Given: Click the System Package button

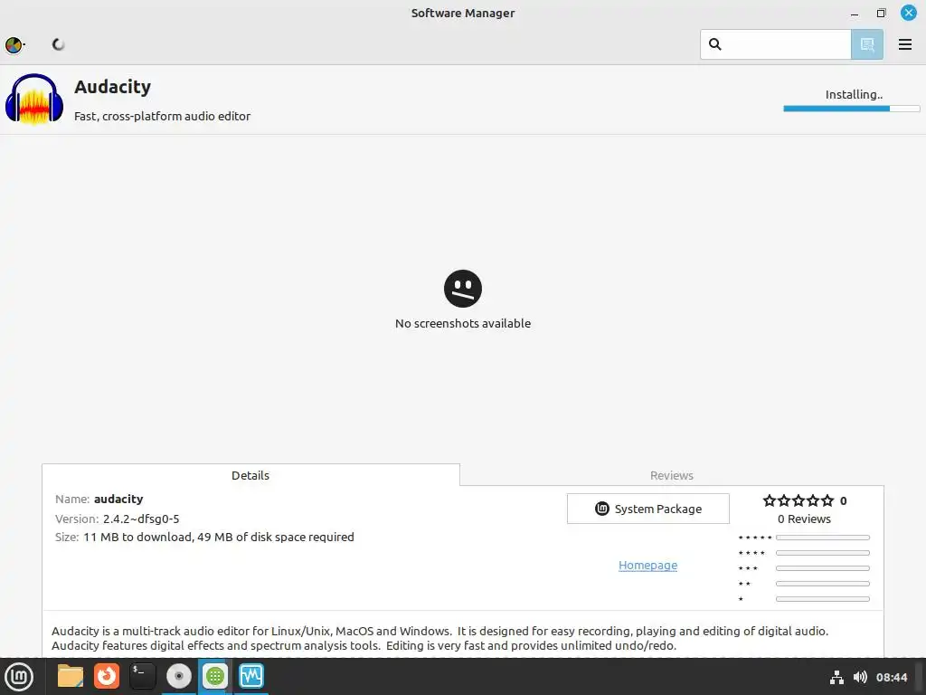Looking at the screenshot, I should coord(647,509).
